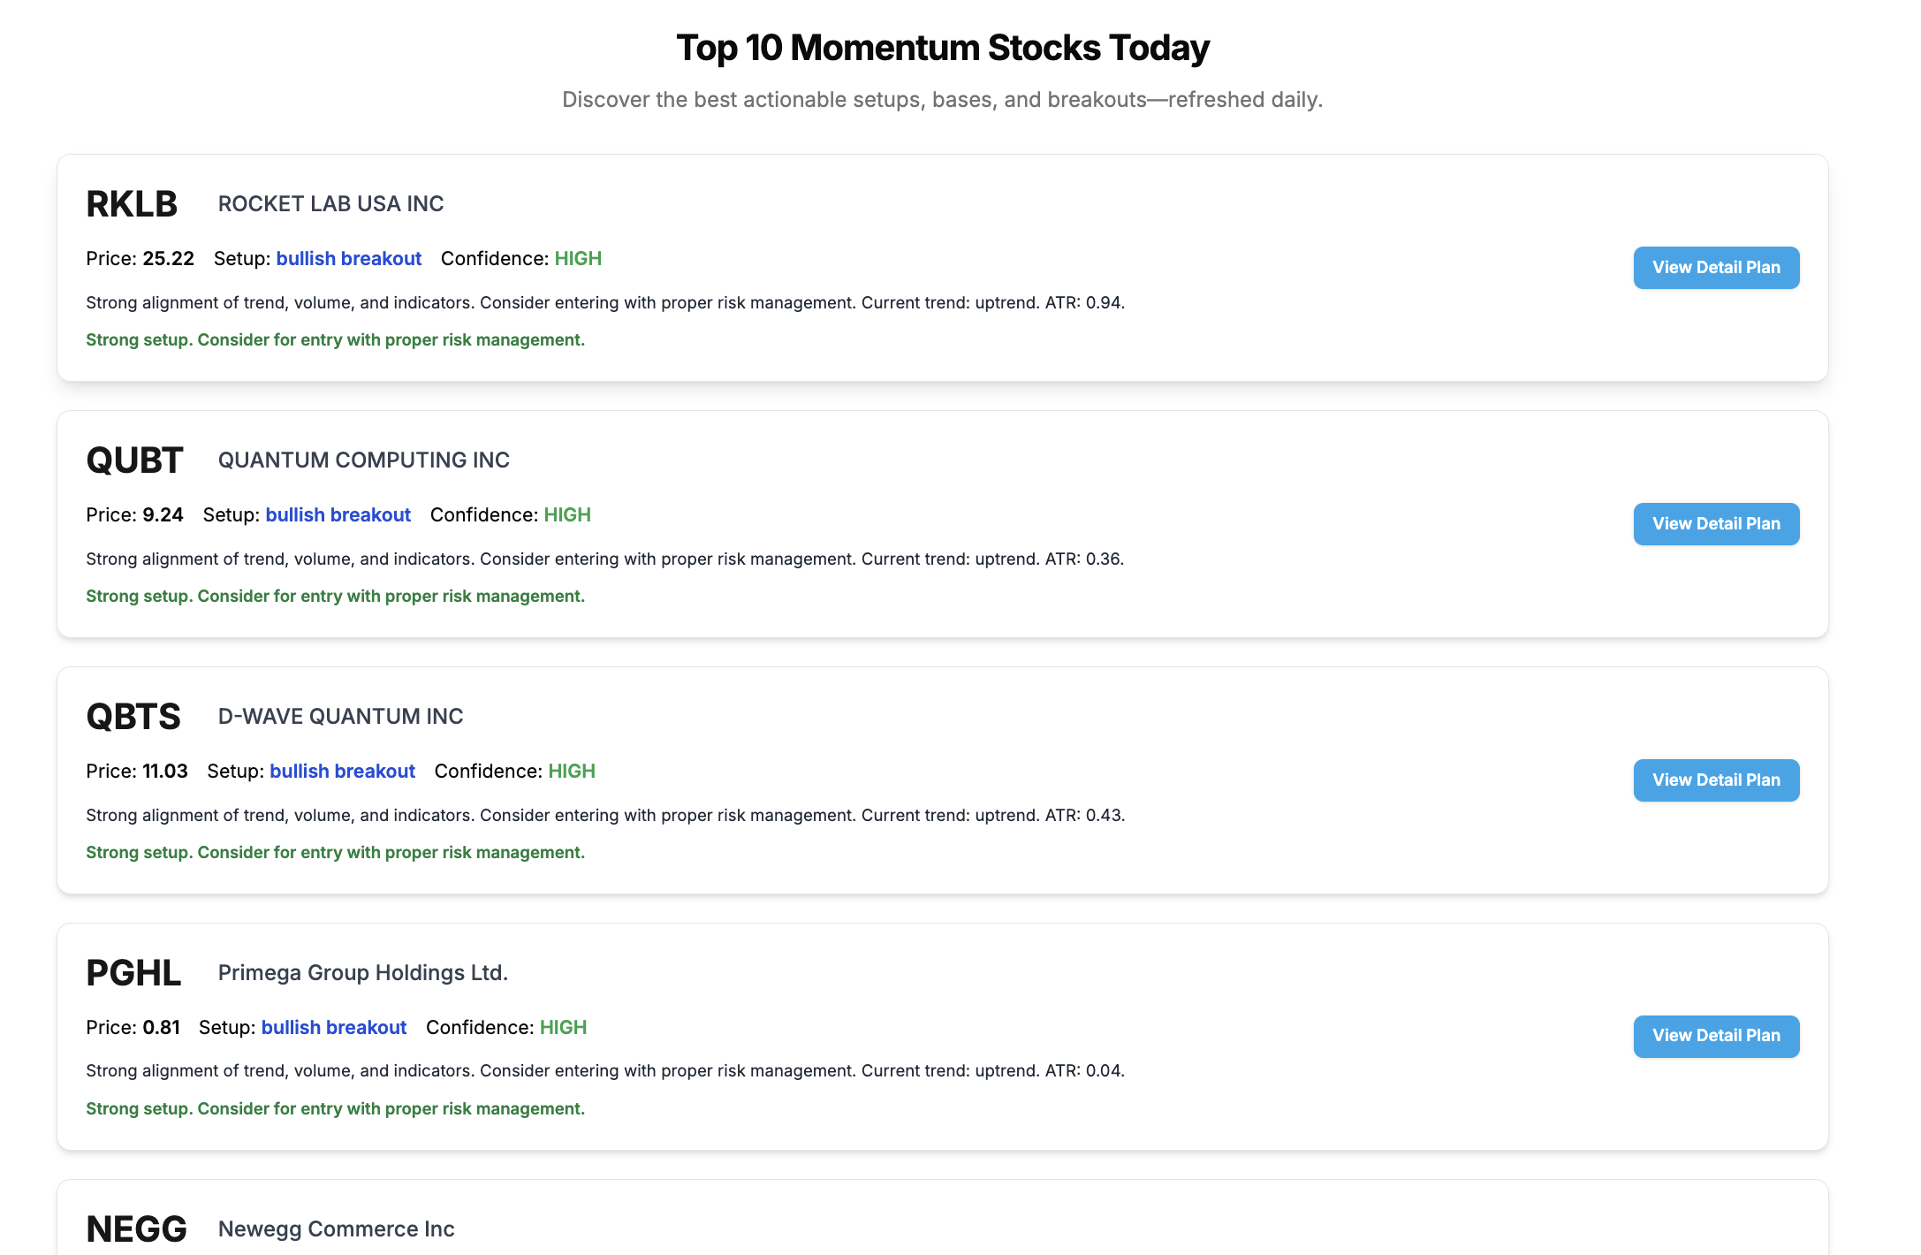Click the subtitle about actionable setups refreshed daily
The image size is (1921, 1255).
(x=943, y=100)
